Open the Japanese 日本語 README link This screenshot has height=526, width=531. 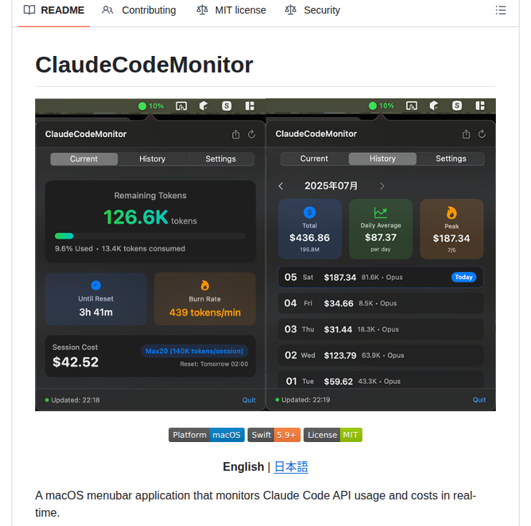291,466
